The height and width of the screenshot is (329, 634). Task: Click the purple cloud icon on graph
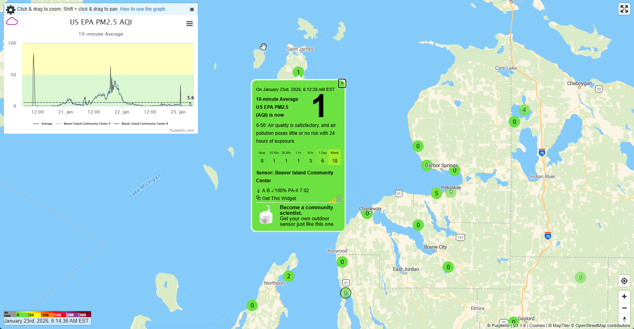click(12, 21)
